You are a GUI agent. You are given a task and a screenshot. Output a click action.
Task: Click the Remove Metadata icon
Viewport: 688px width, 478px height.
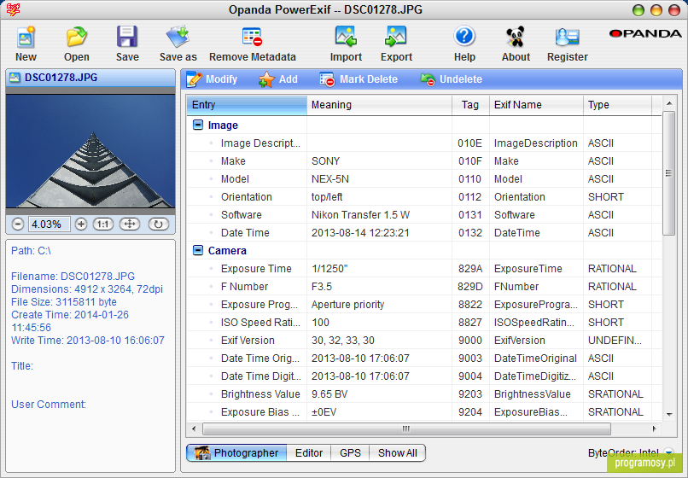[253, 37]
